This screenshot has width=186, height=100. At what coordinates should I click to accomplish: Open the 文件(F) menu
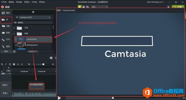[x=4, y=2]
